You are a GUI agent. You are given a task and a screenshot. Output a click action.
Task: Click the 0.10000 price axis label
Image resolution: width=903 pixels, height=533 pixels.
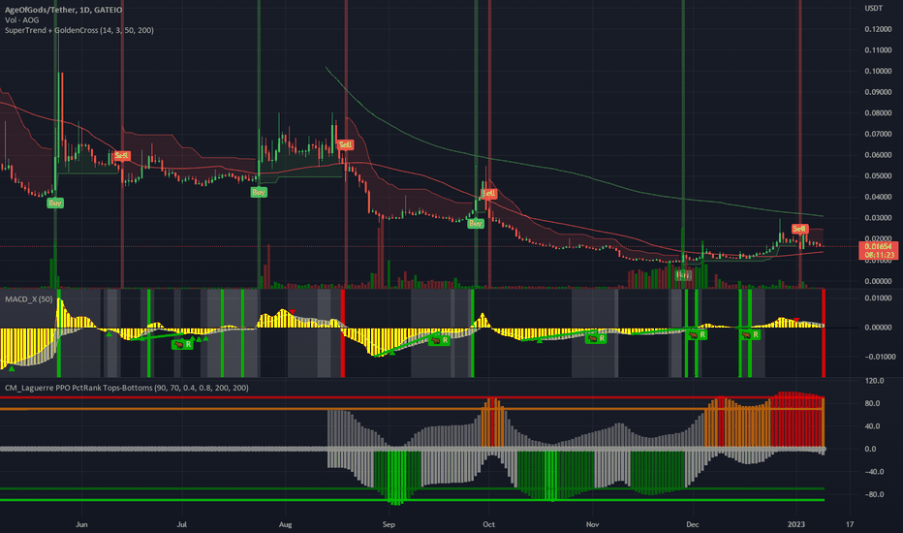tap(878, 72)
